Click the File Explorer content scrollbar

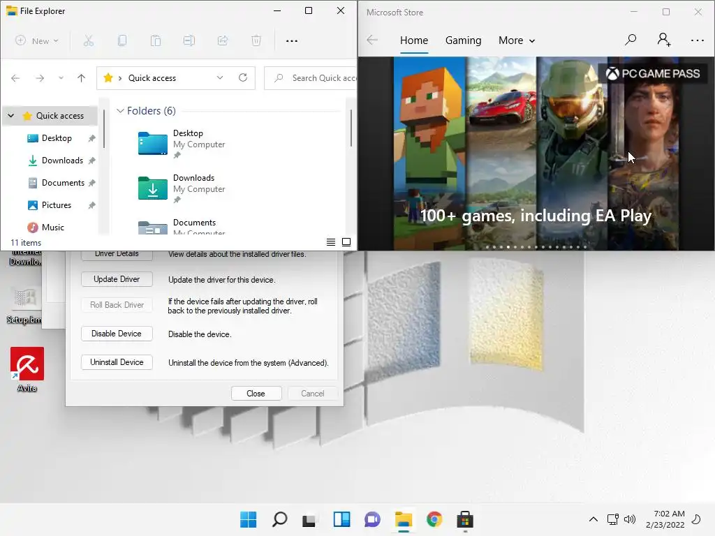[x=351, y=128]
